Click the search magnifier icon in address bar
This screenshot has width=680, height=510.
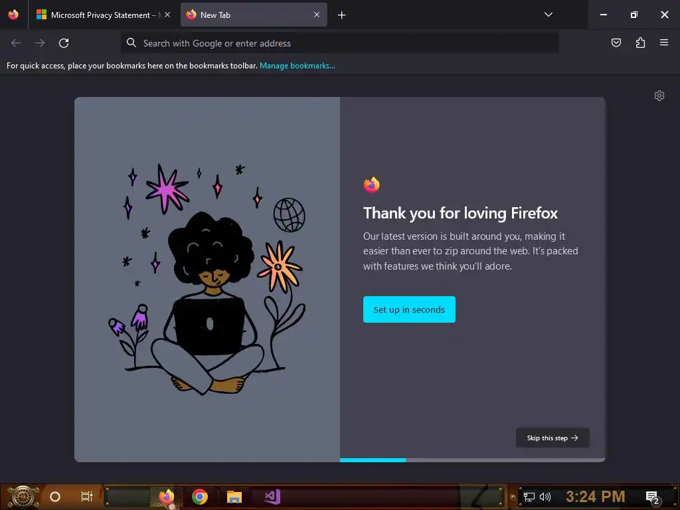[x=131, y=42]
